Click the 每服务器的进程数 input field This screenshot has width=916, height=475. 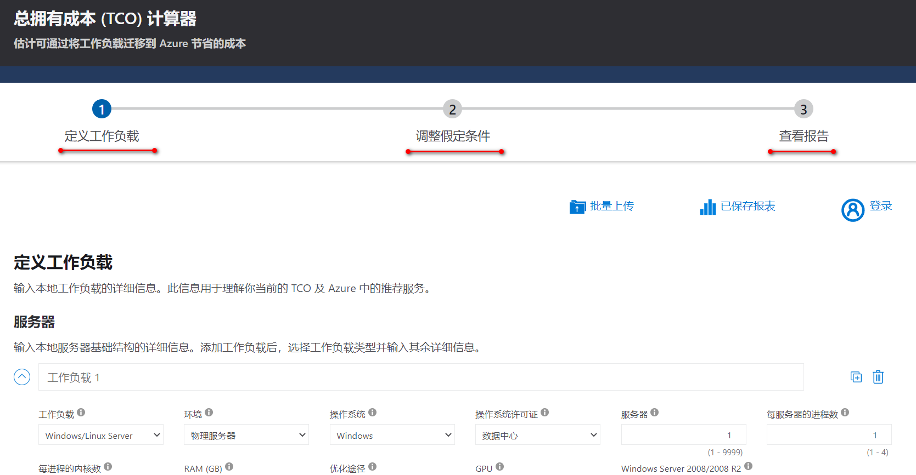pos(829,435)
